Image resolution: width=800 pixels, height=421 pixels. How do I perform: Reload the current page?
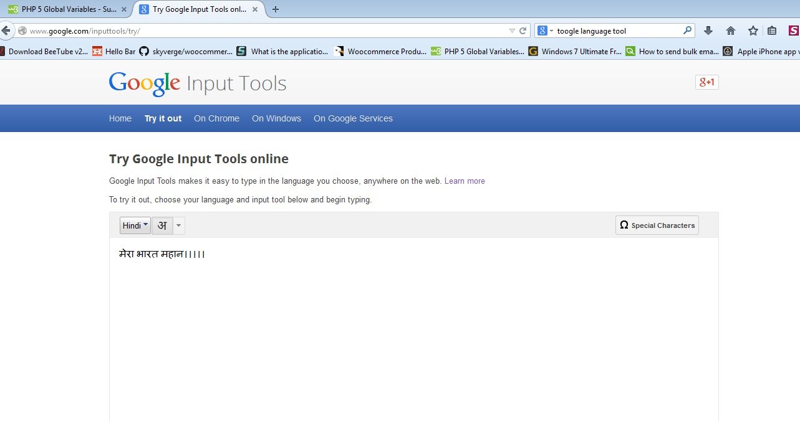523,31
